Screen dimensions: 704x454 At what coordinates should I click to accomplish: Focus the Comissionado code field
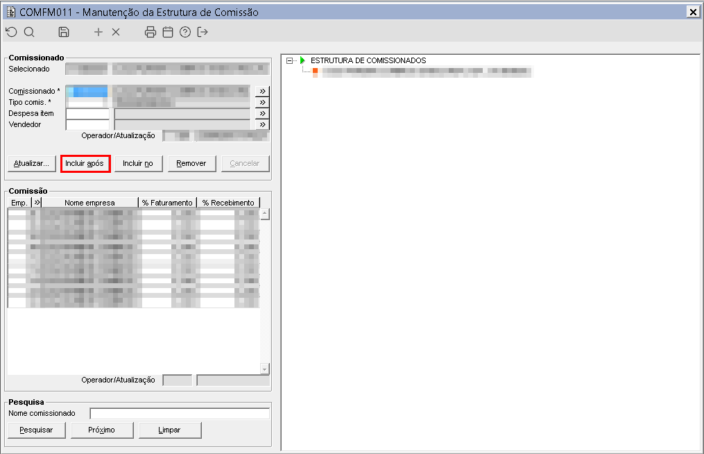(x=87, y=91)
